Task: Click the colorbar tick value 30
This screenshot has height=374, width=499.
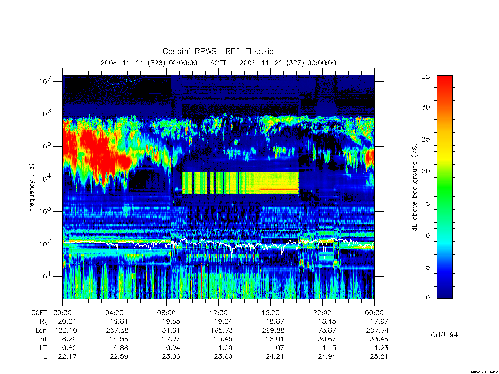Action: coord(425,107)
